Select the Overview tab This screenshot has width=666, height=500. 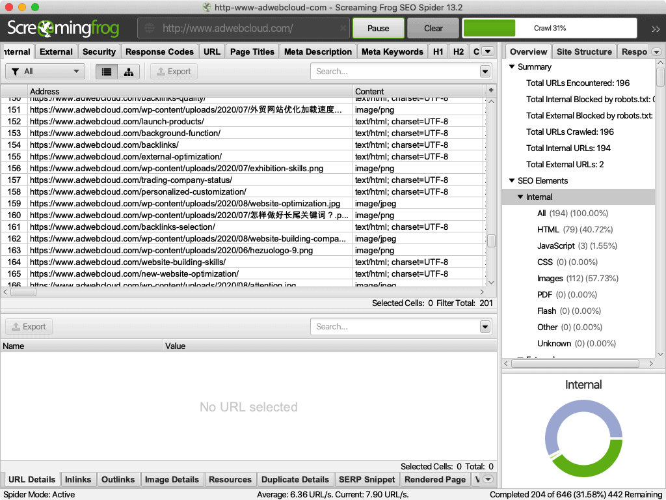[x=528, y=51]
